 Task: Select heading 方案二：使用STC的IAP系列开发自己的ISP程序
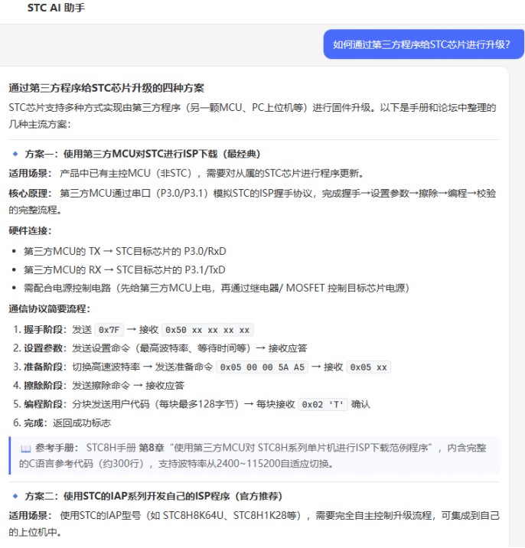154,496
